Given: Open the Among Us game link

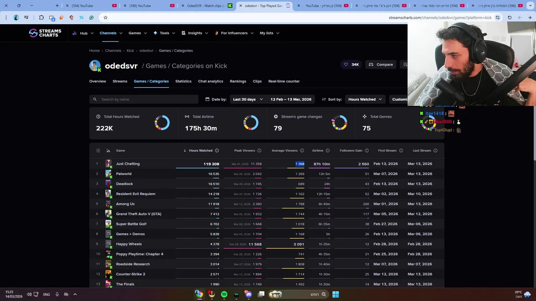Looking at the screenshot, I should [125, 204].
